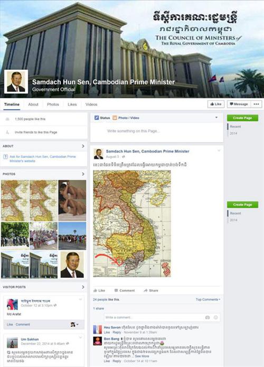Click the page Like button
Screen dimensions: 264x367
[216, 104]
